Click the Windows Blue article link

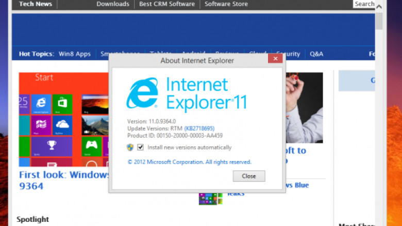coord(297,185)
